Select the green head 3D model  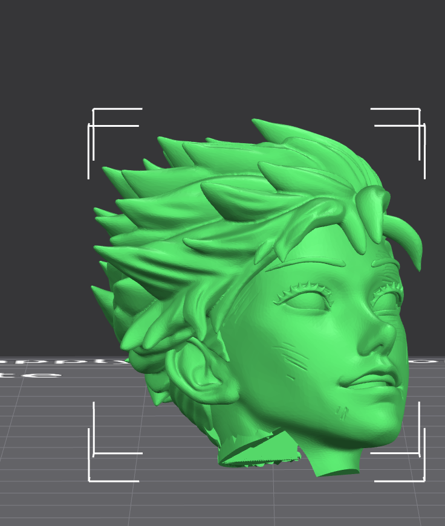point(257,298)
